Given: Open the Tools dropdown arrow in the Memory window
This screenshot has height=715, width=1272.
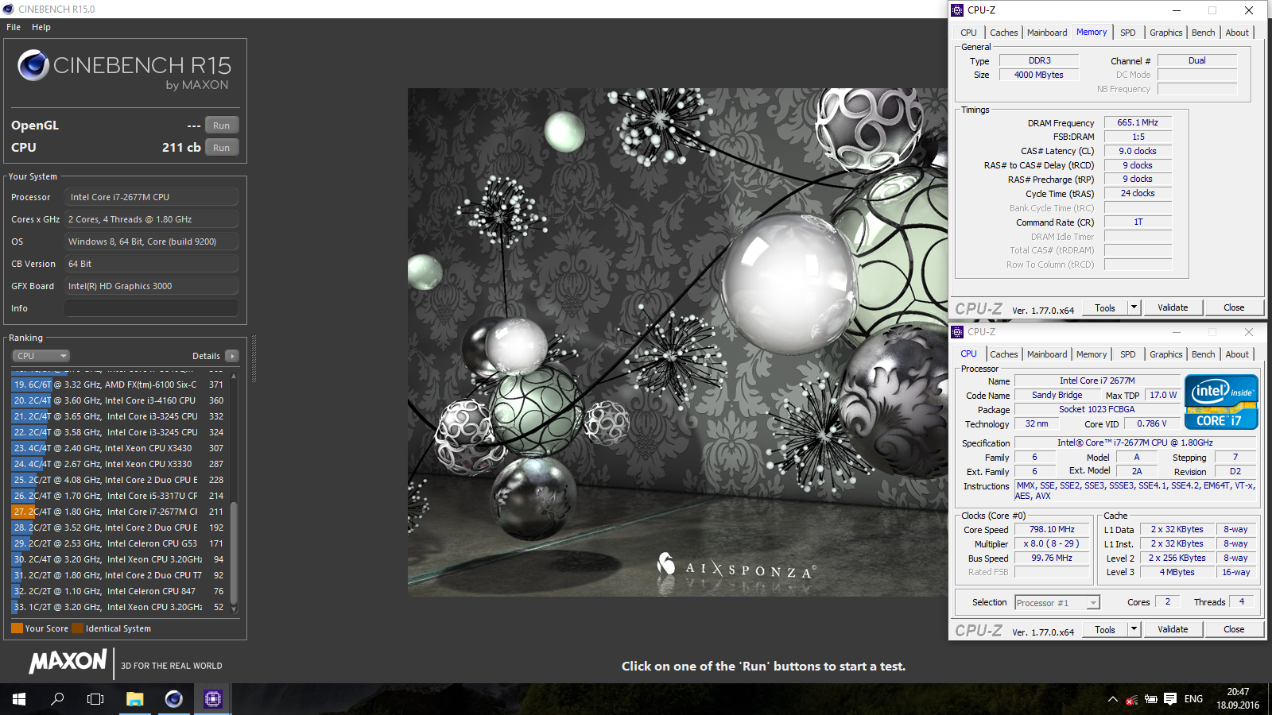Looking at the screenshot, I should [x=1134, y=307].
